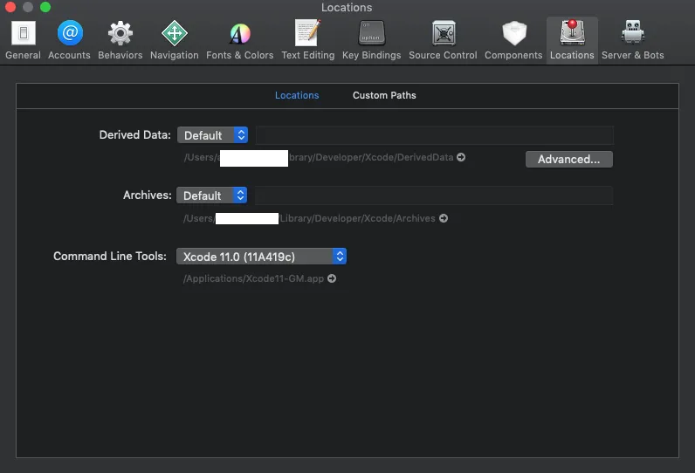Click the Derived Data path field
The image size is (695, 473).
(435, 135)
